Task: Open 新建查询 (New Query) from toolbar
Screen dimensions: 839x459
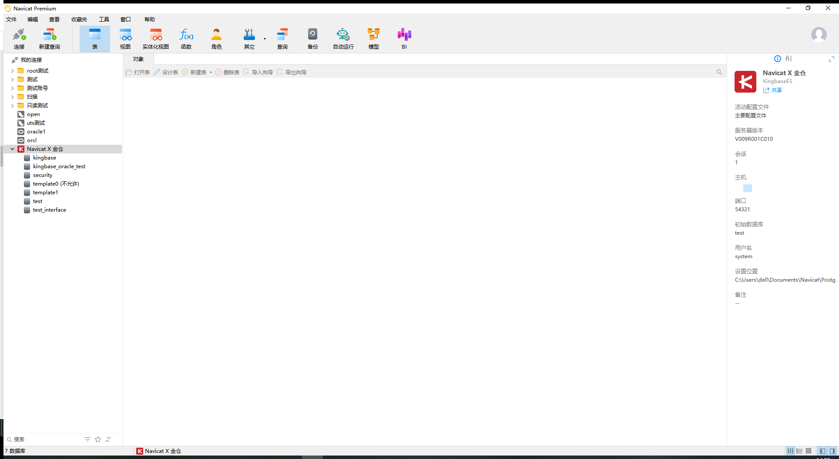Action: (x=50, y=39)
